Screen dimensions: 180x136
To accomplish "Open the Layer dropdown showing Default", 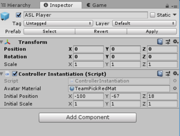I will 144,23.
